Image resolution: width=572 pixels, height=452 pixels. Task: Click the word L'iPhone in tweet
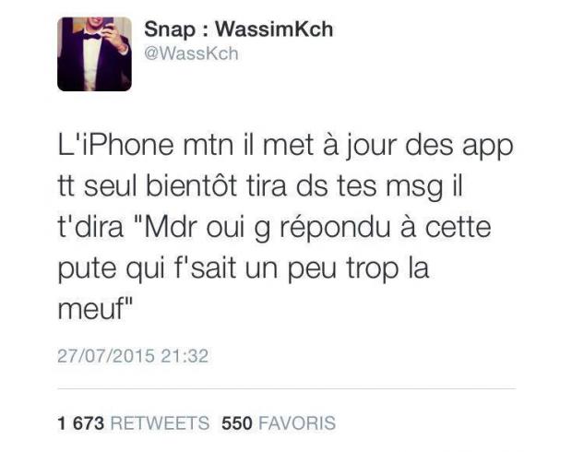116,145
